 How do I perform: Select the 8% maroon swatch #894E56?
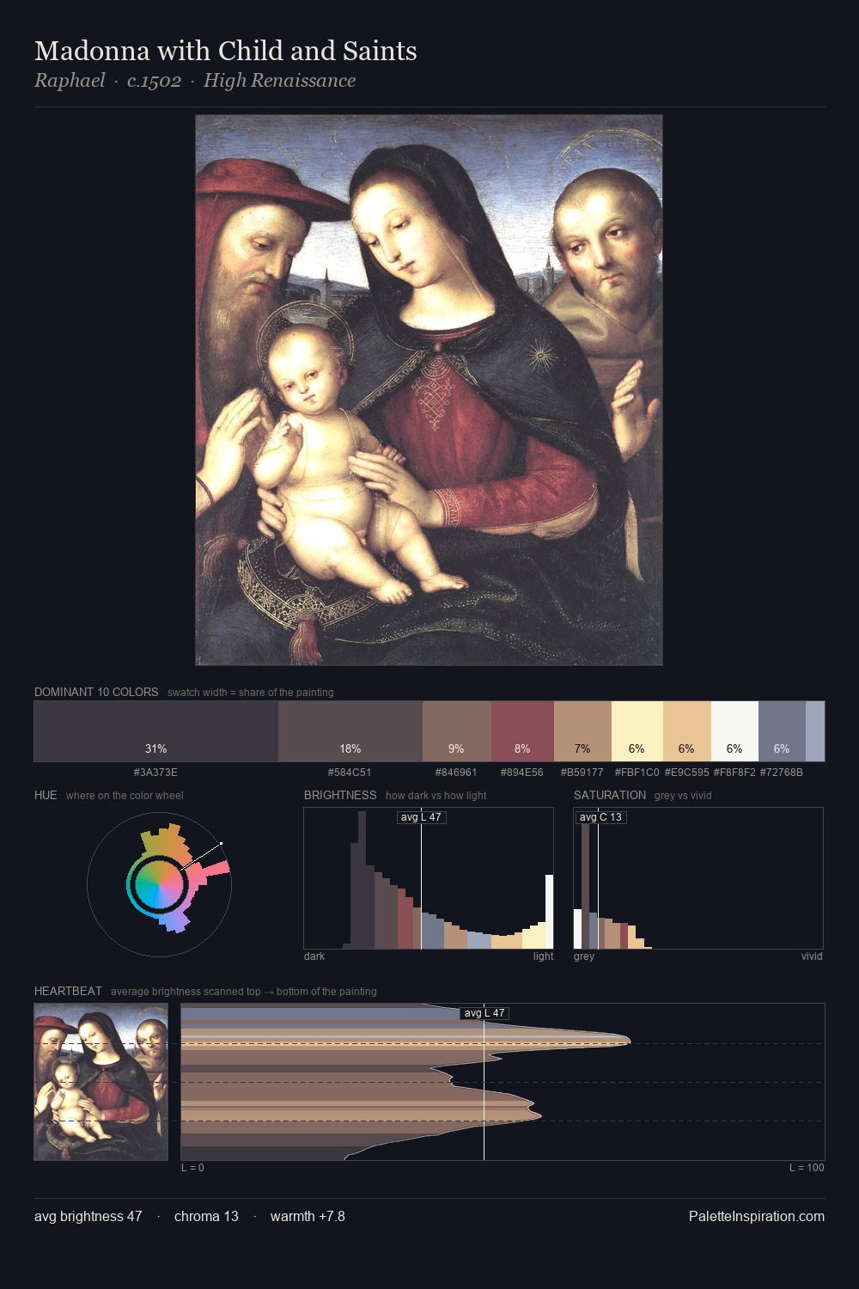point(522,731)
